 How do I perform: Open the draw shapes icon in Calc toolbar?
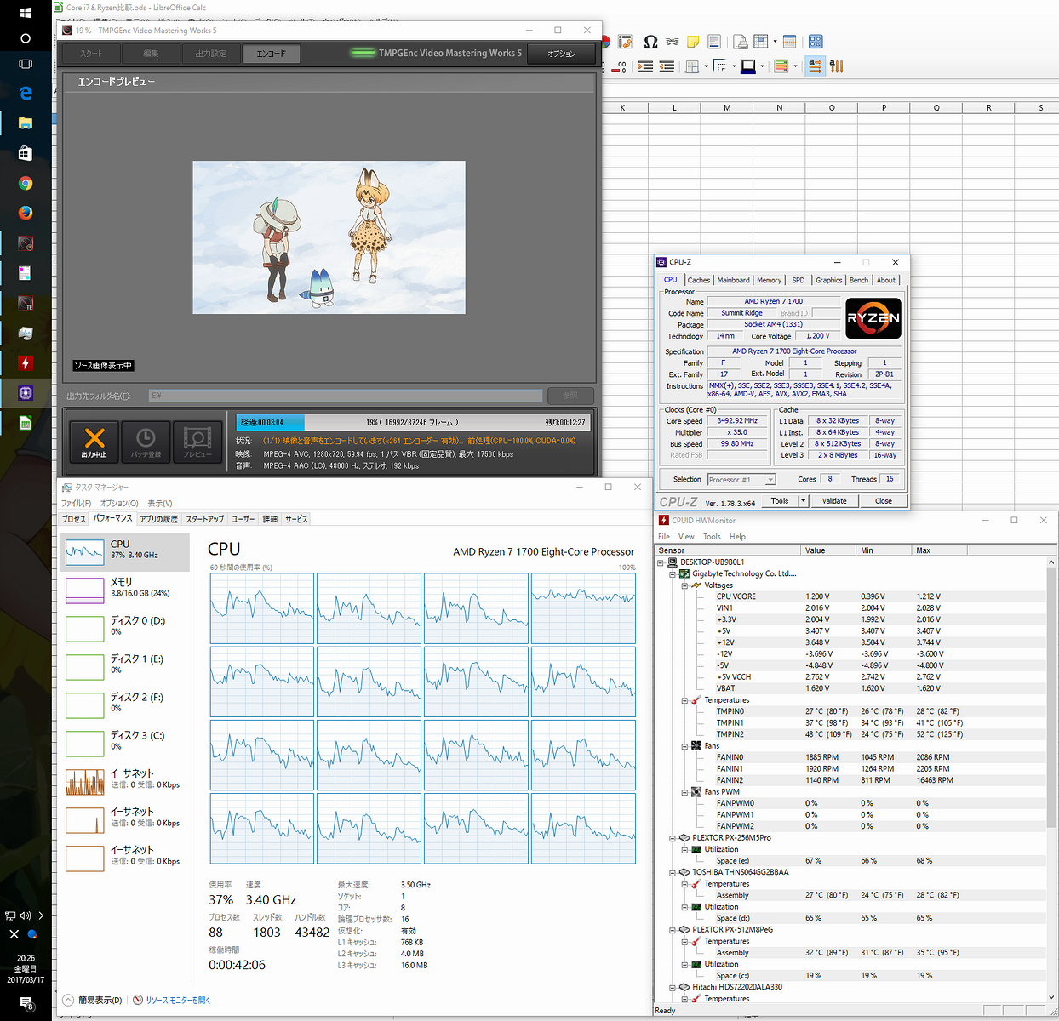(x=816, y=42)
